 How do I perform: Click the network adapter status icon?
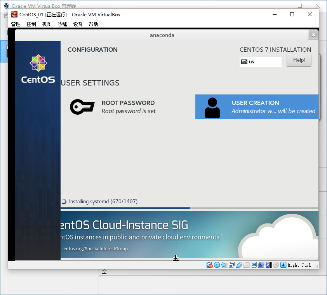point(232,265)
